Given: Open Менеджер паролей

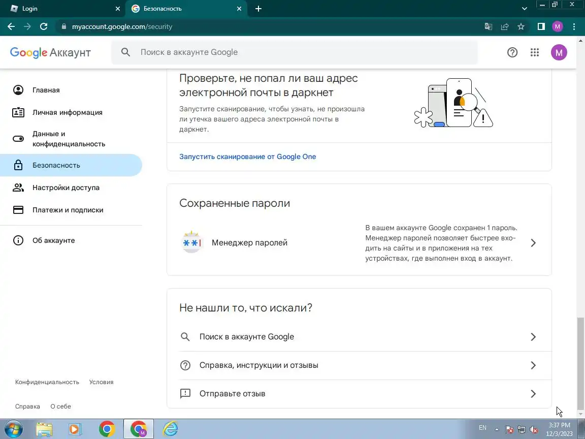Looking at the screenshot, I should [x=359, y=243].
